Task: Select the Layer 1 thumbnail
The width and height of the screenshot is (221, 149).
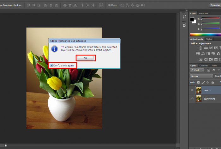Action: (x=199, y=90)
